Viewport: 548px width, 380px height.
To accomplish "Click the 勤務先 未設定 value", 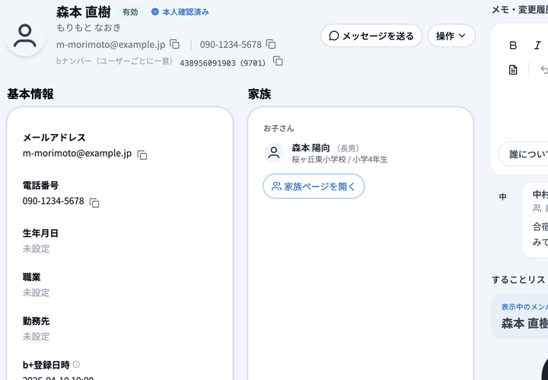I will (37, 337).
